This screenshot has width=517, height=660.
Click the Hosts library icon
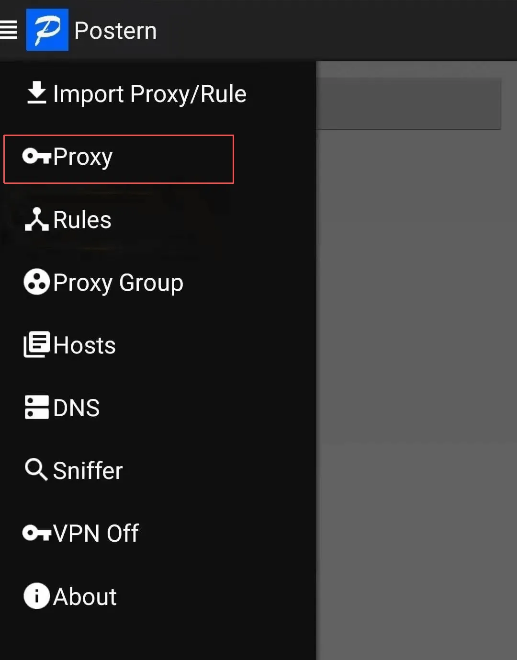pyautogui.click(x=36, y=345)
